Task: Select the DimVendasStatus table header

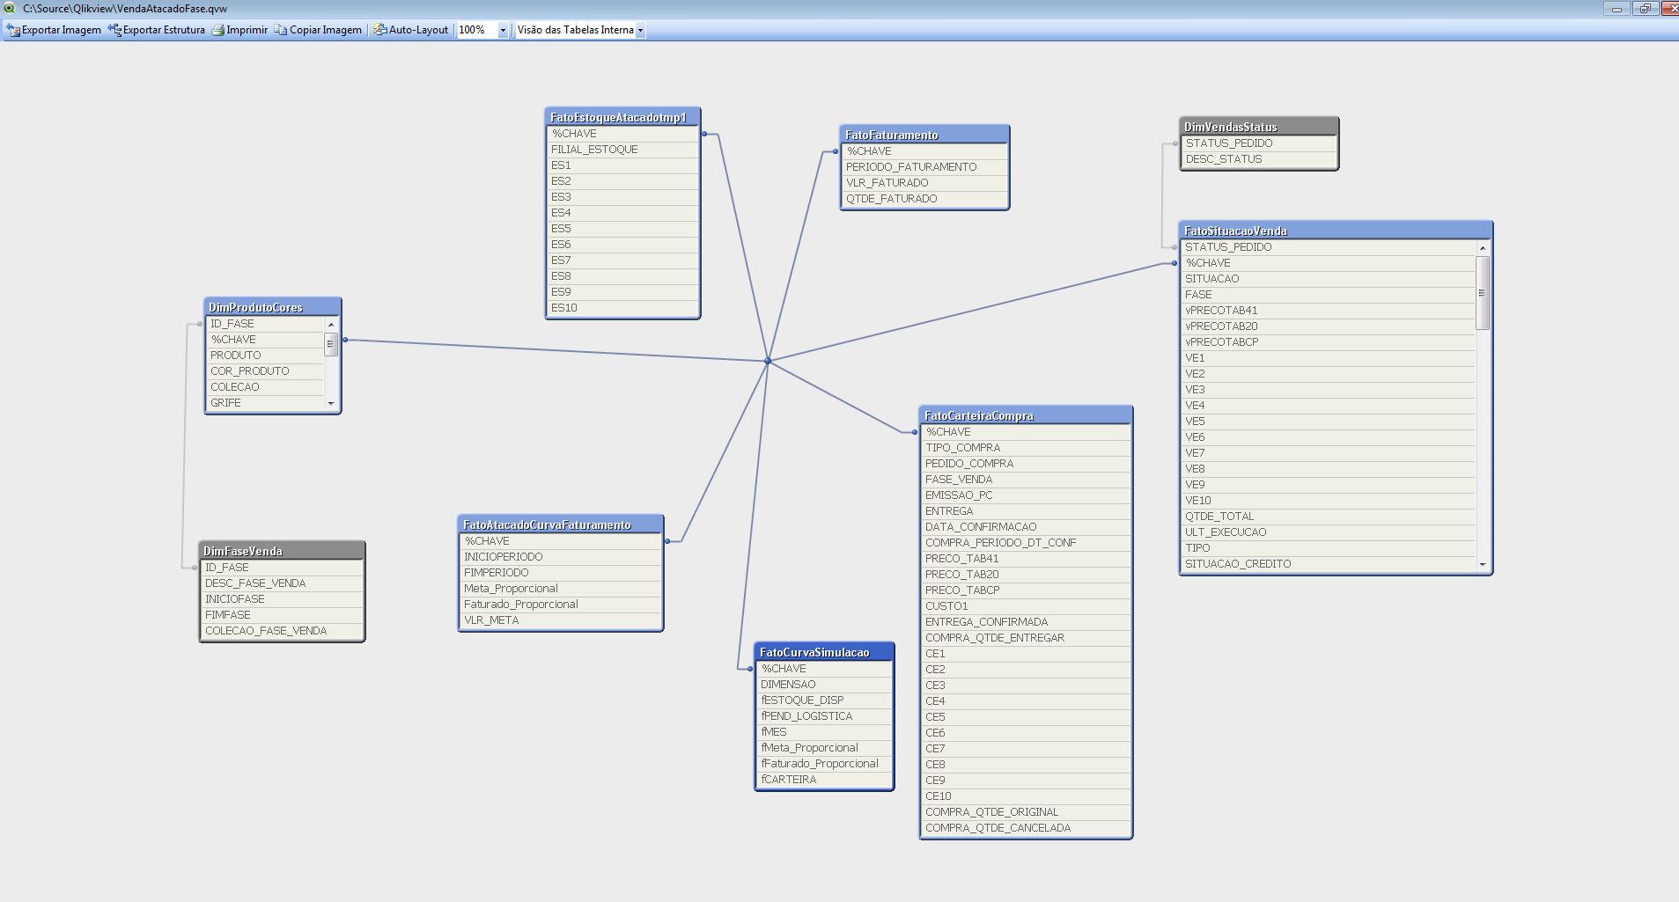Action: (1259, 127)
